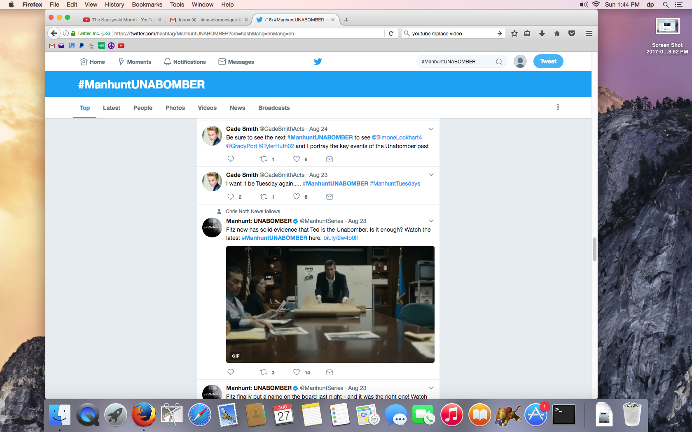Click the Pocket icon in toolbar

click(572, 33)
